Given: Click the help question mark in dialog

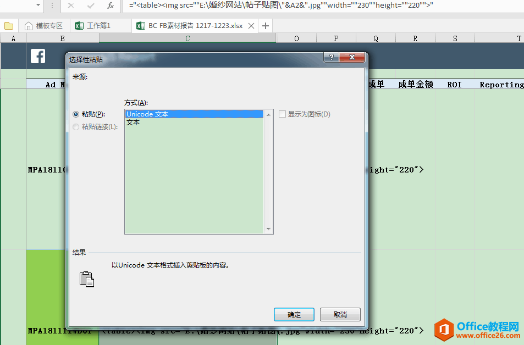Looking at the screenshot, I should pos(331,57).
